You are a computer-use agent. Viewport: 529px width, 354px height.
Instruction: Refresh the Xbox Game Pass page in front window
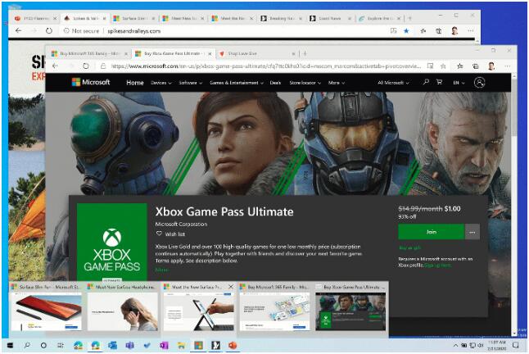[86, 66]
